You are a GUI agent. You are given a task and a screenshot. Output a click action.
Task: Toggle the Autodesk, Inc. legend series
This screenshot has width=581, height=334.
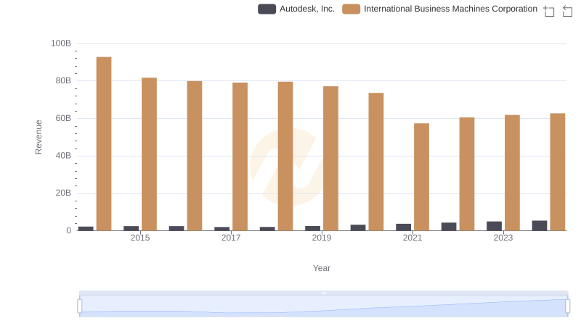click(x=296, y=9)
